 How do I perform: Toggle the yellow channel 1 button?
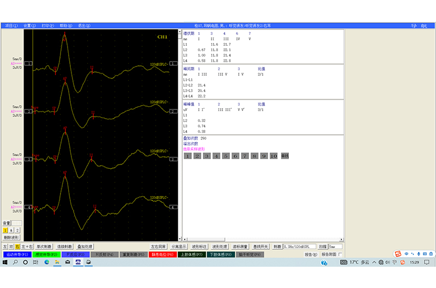[x=5, y=230]
